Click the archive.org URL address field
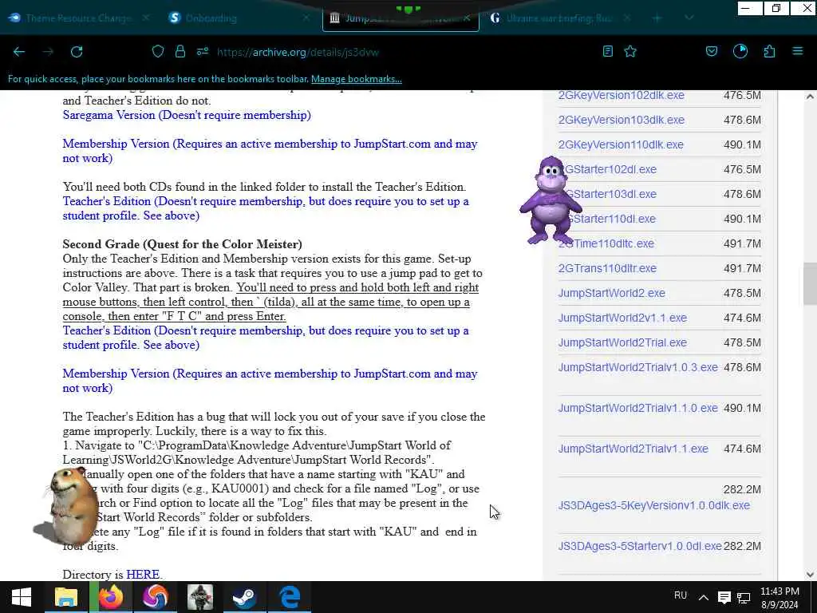Viewport: 817px width, 613px height. 297,52
